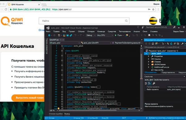Click Refresh icon in Solution Explorer toolbar

[171, 44]
